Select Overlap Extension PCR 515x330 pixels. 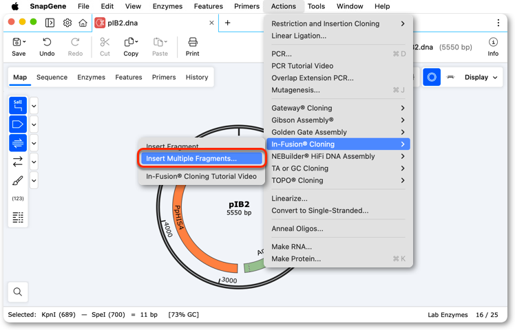pos(338,78)
